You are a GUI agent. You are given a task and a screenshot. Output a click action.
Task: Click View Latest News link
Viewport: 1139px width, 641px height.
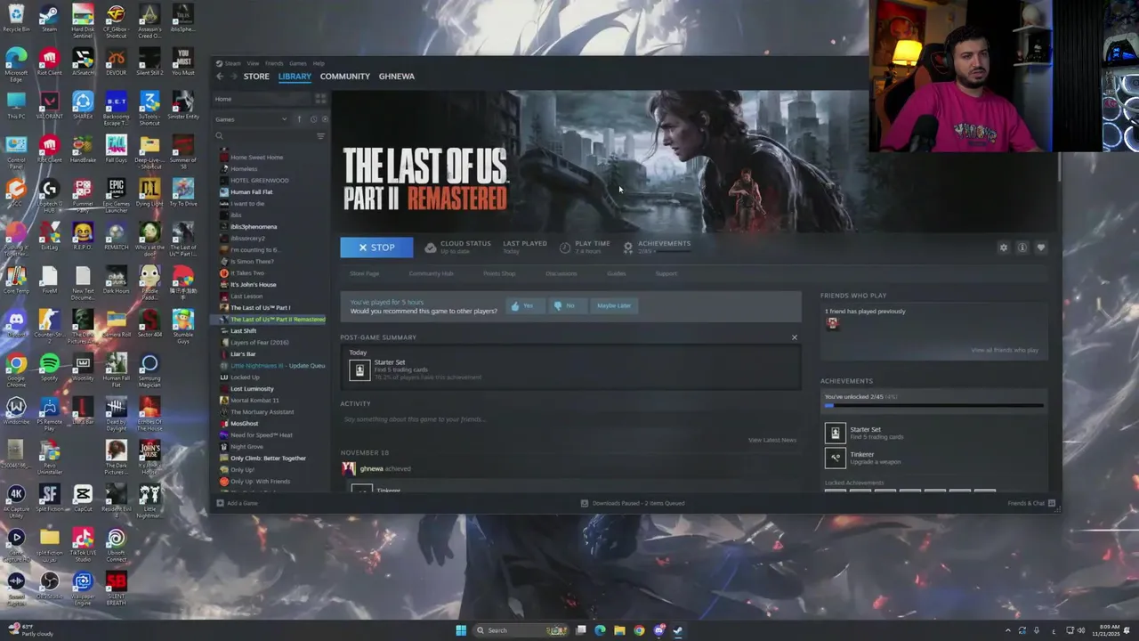[x=772, y=440]
